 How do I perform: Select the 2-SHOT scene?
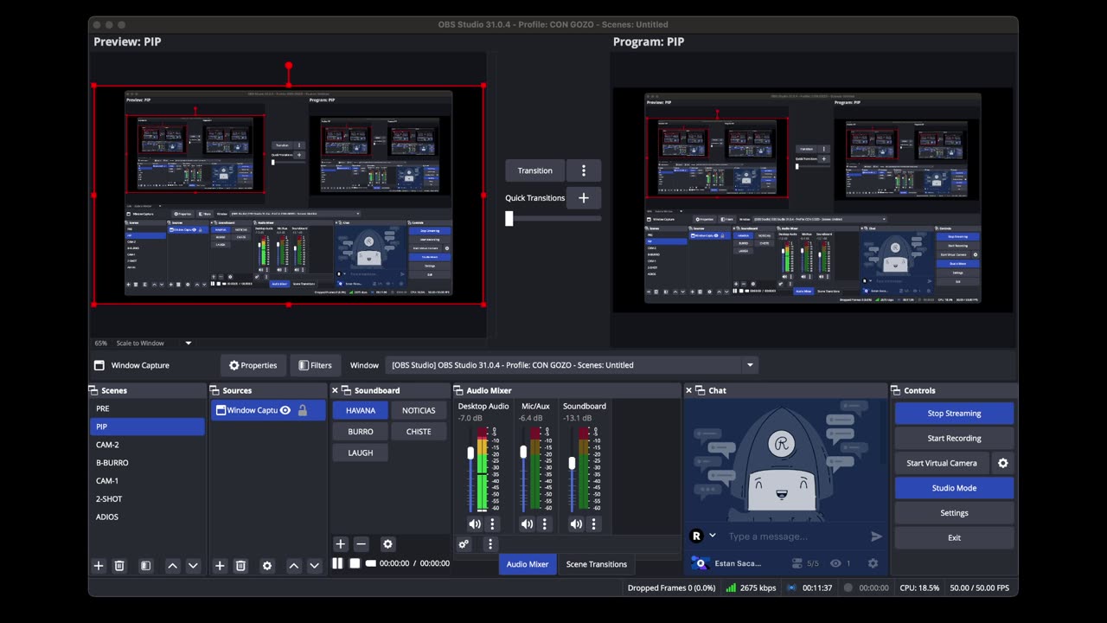coord(147,499)
